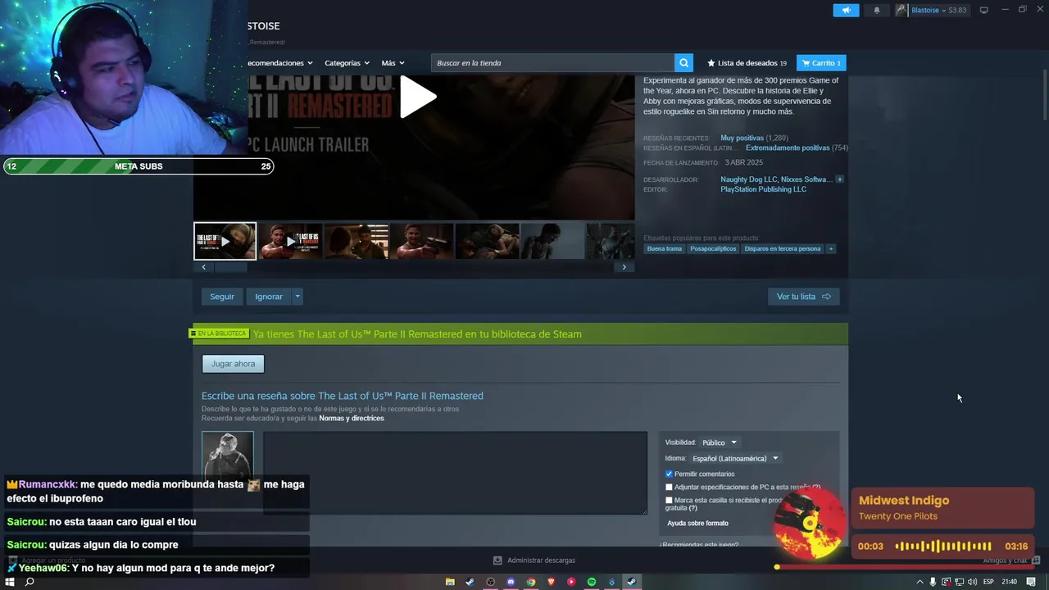The width and height of the screenshot is (1049, 590).
Task: Toggle 'Adjuntar especificaciones de PC' checkbox
Action: coord(669,488)
